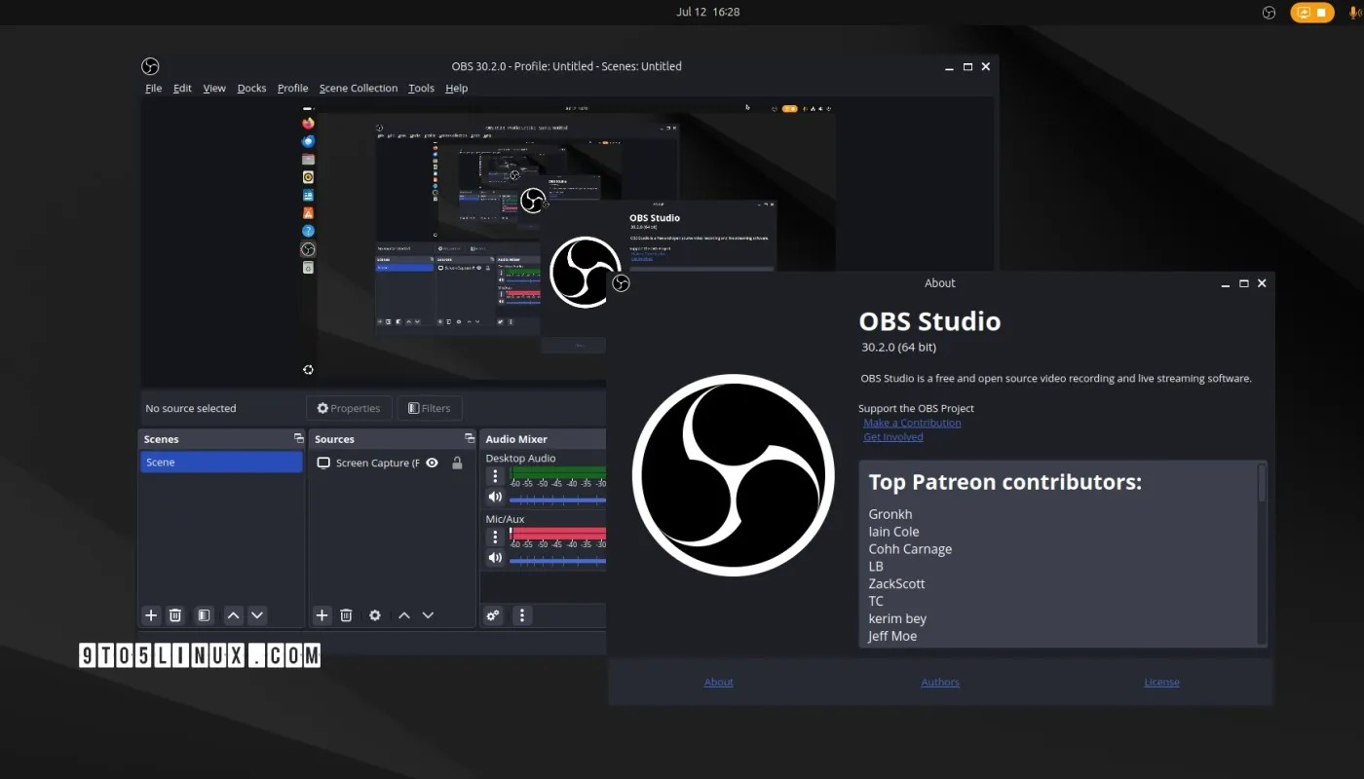Screen dimensions: 1364x779
Task: Add a new source with the plus icon
Action: 322,615
